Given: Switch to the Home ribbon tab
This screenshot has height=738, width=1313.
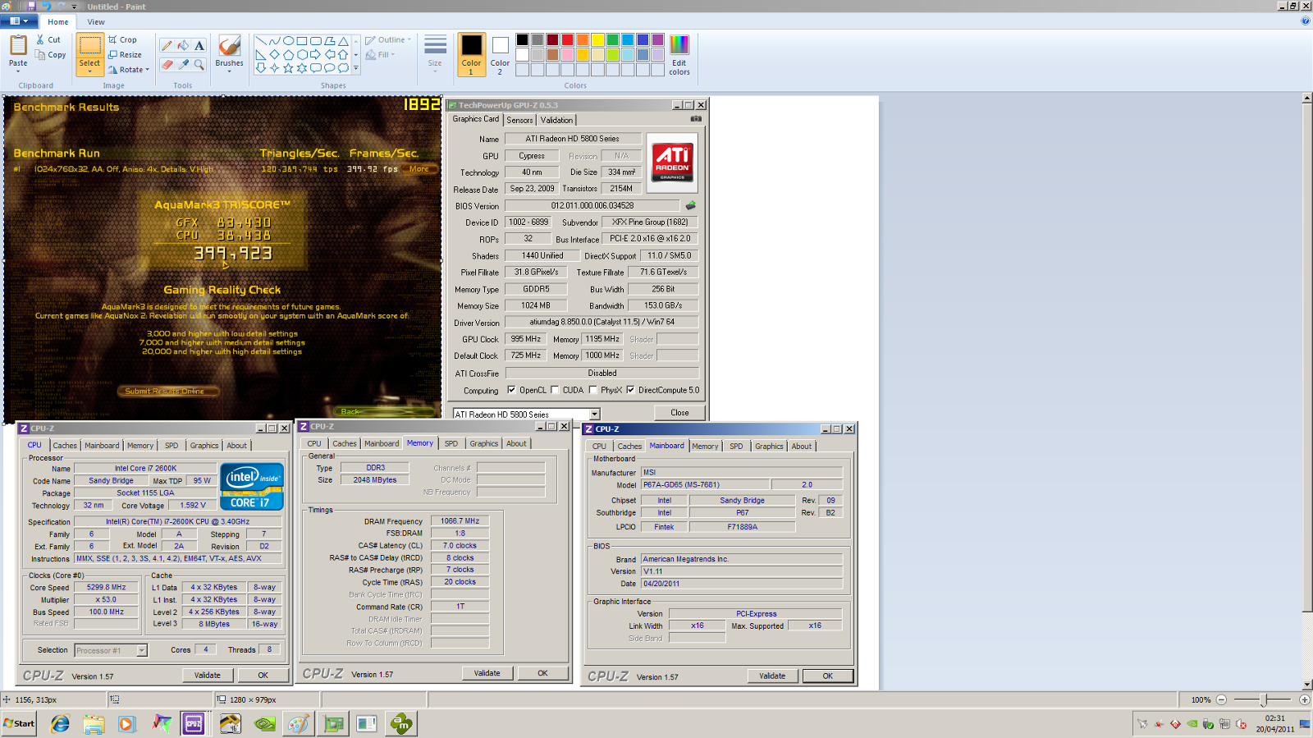Looking at the screenshot, I should click(57, 22).
